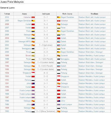Open Kuala Lumpur link in the 1988 Juara cell

25,94
